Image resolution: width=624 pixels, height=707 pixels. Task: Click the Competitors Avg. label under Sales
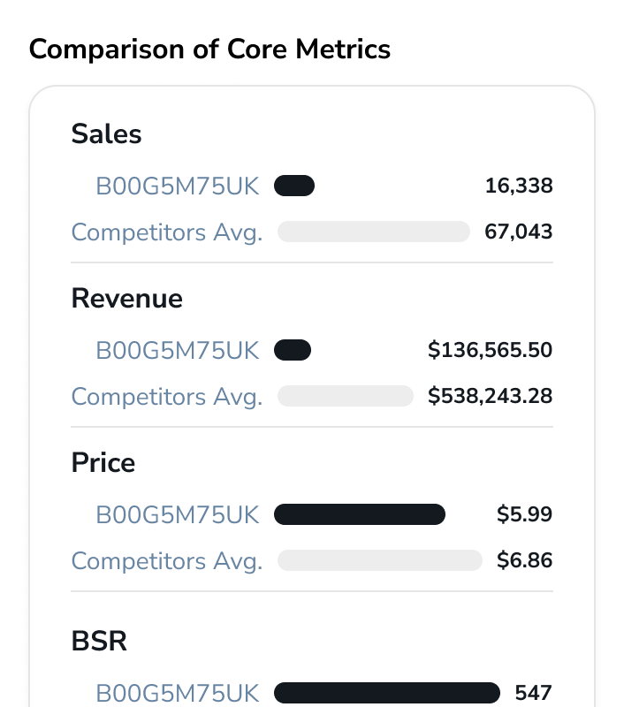[167, 232]
